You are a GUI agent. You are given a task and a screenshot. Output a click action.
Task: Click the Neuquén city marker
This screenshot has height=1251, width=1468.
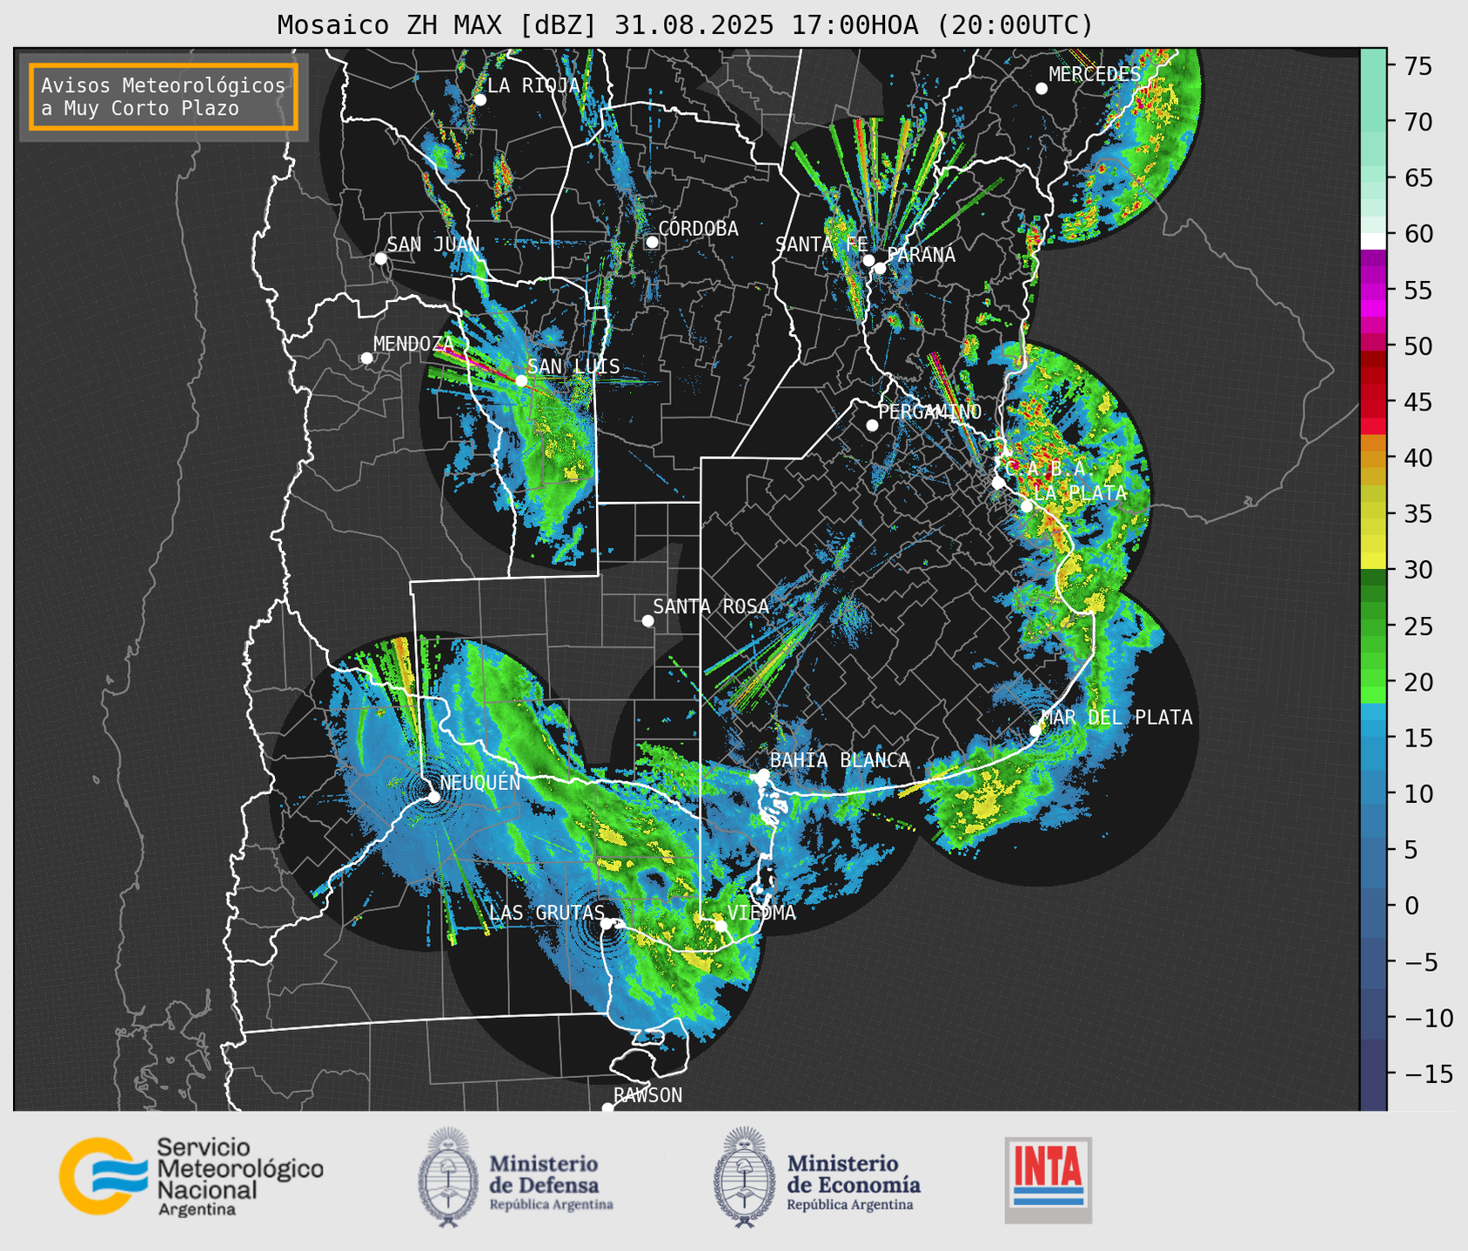click(433, 796)
